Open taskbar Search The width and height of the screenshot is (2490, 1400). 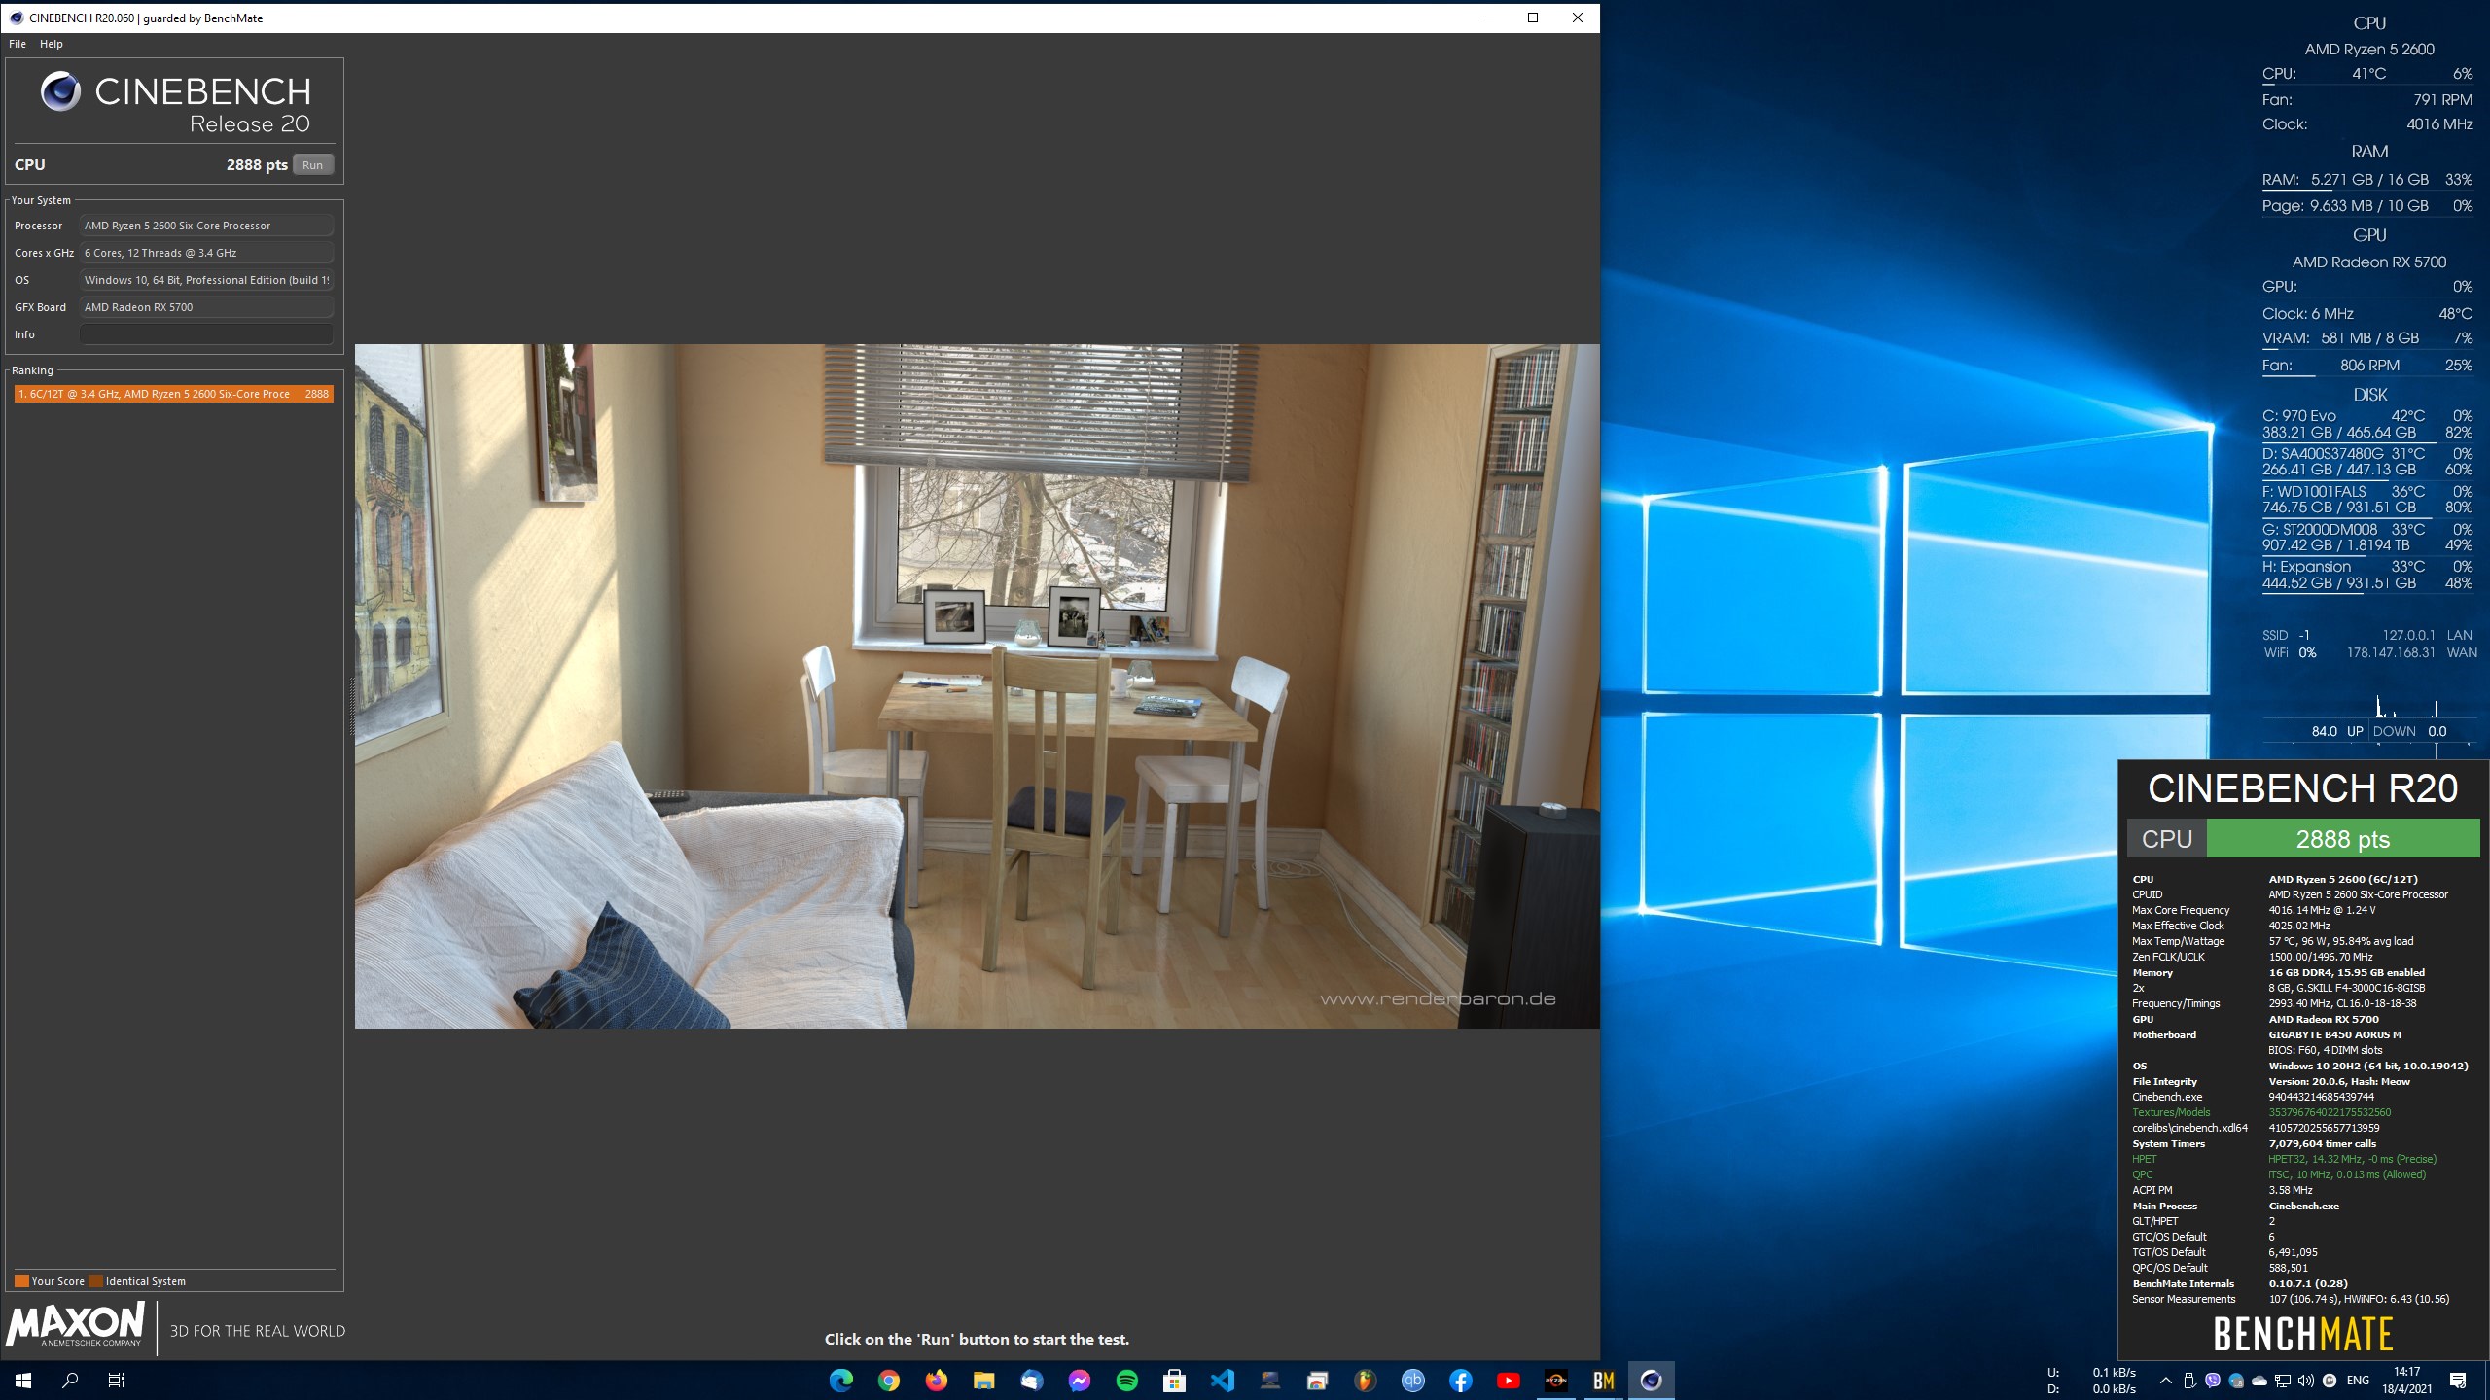coord(70,1380)
